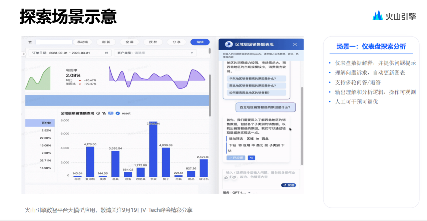
Task: Click the thumbs-down icon in chat
Action: pos(234,177)
